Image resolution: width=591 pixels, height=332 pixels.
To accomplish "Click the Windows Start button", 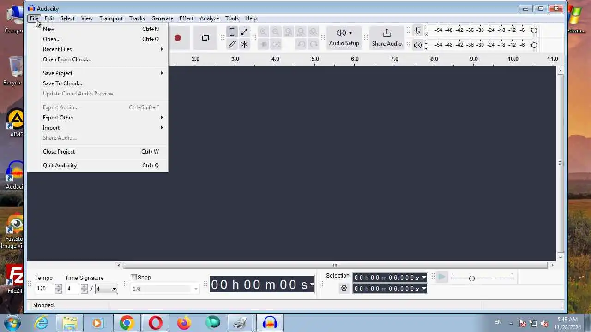I will pyautogui.click(x=12, y=323).
